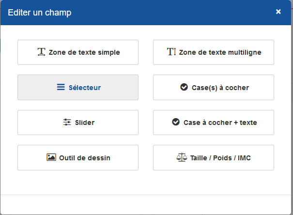Click the balance scale icon for Taille / Poids / IMC
This screenshot has width=293, height=215.
(182, 157)
